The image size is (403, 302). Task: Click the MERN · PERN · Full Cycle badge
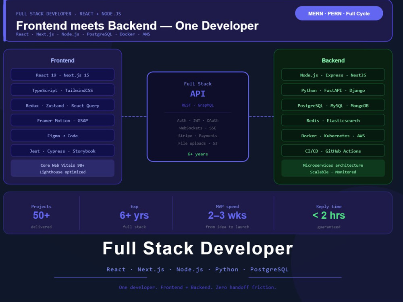point(339,13)
